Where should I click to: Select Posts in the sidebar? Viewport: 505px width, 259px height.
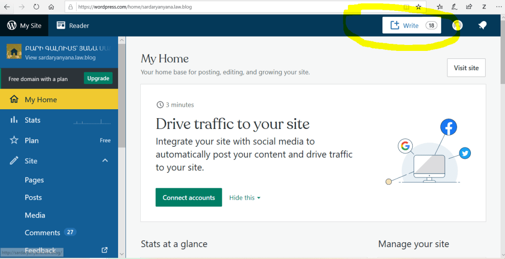tap(33, 197)
